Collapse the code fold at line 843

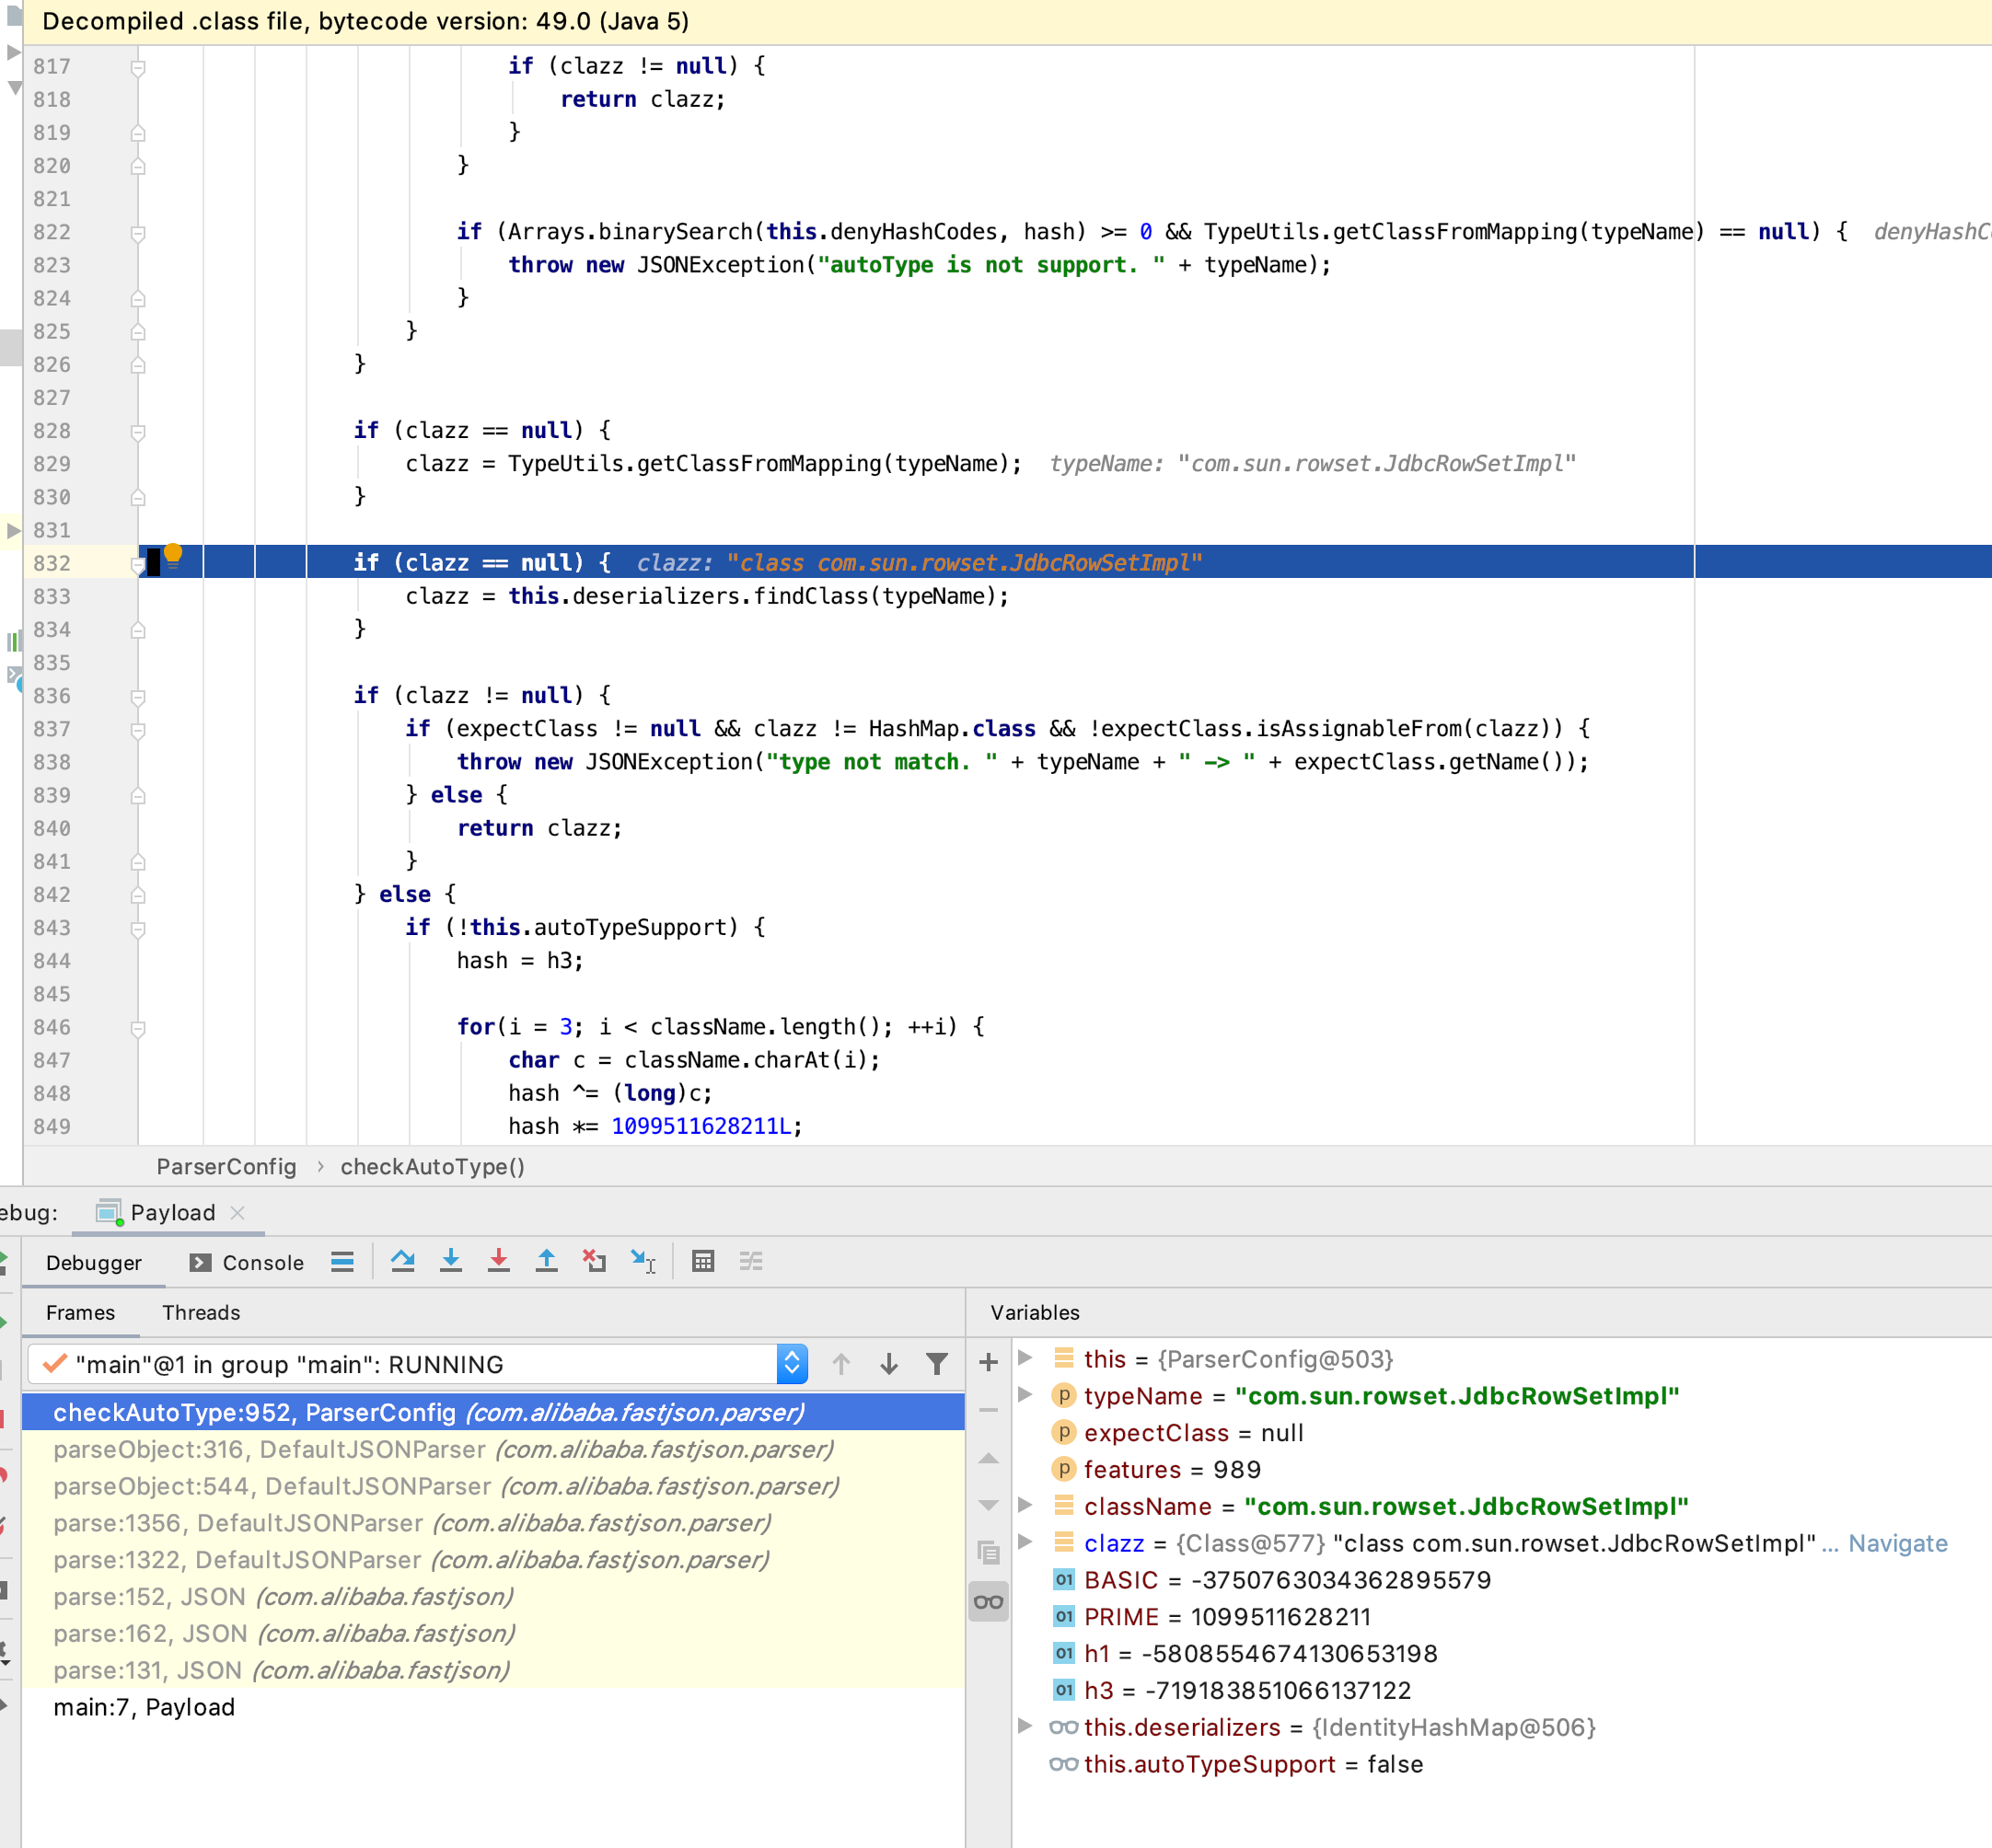coord(138,929)
